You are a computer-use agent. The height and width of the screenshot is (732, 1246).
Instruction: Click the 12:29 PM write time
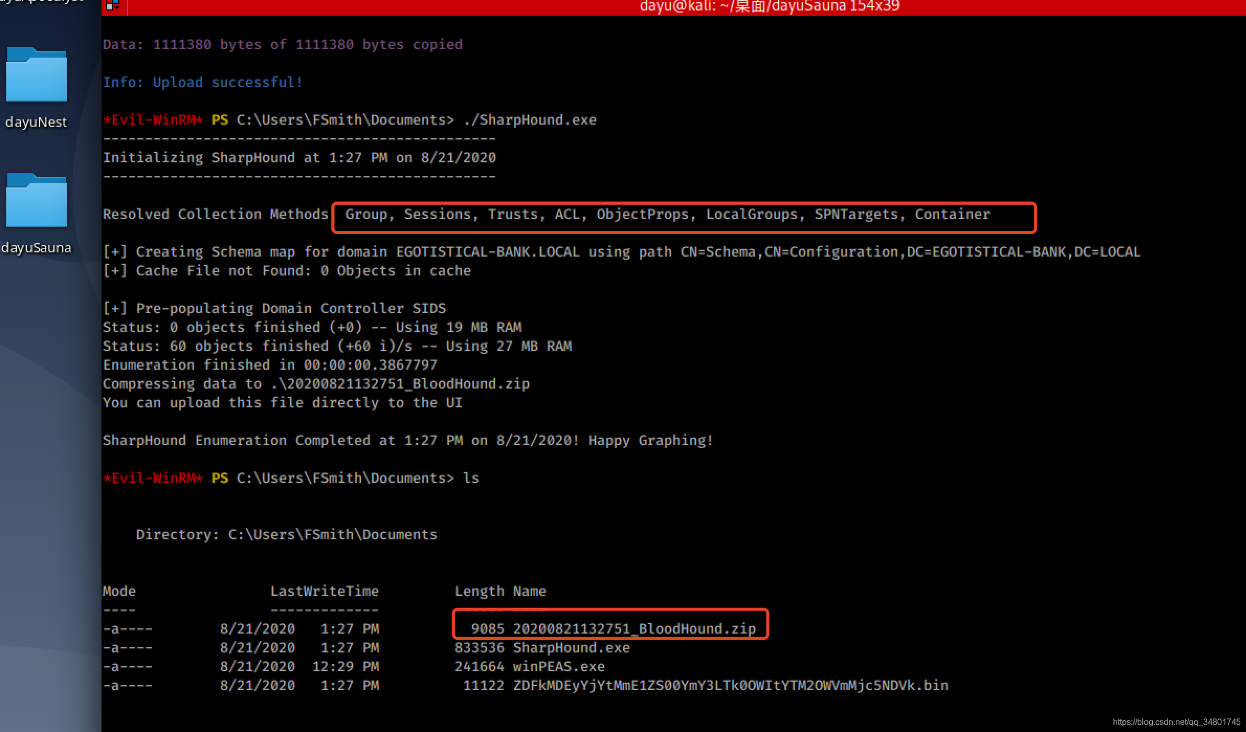(346, 667)
